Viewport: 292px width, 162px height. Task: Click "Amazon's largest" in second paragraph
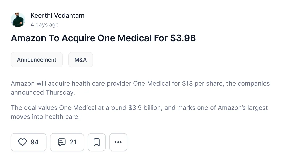tap(243, 108)
